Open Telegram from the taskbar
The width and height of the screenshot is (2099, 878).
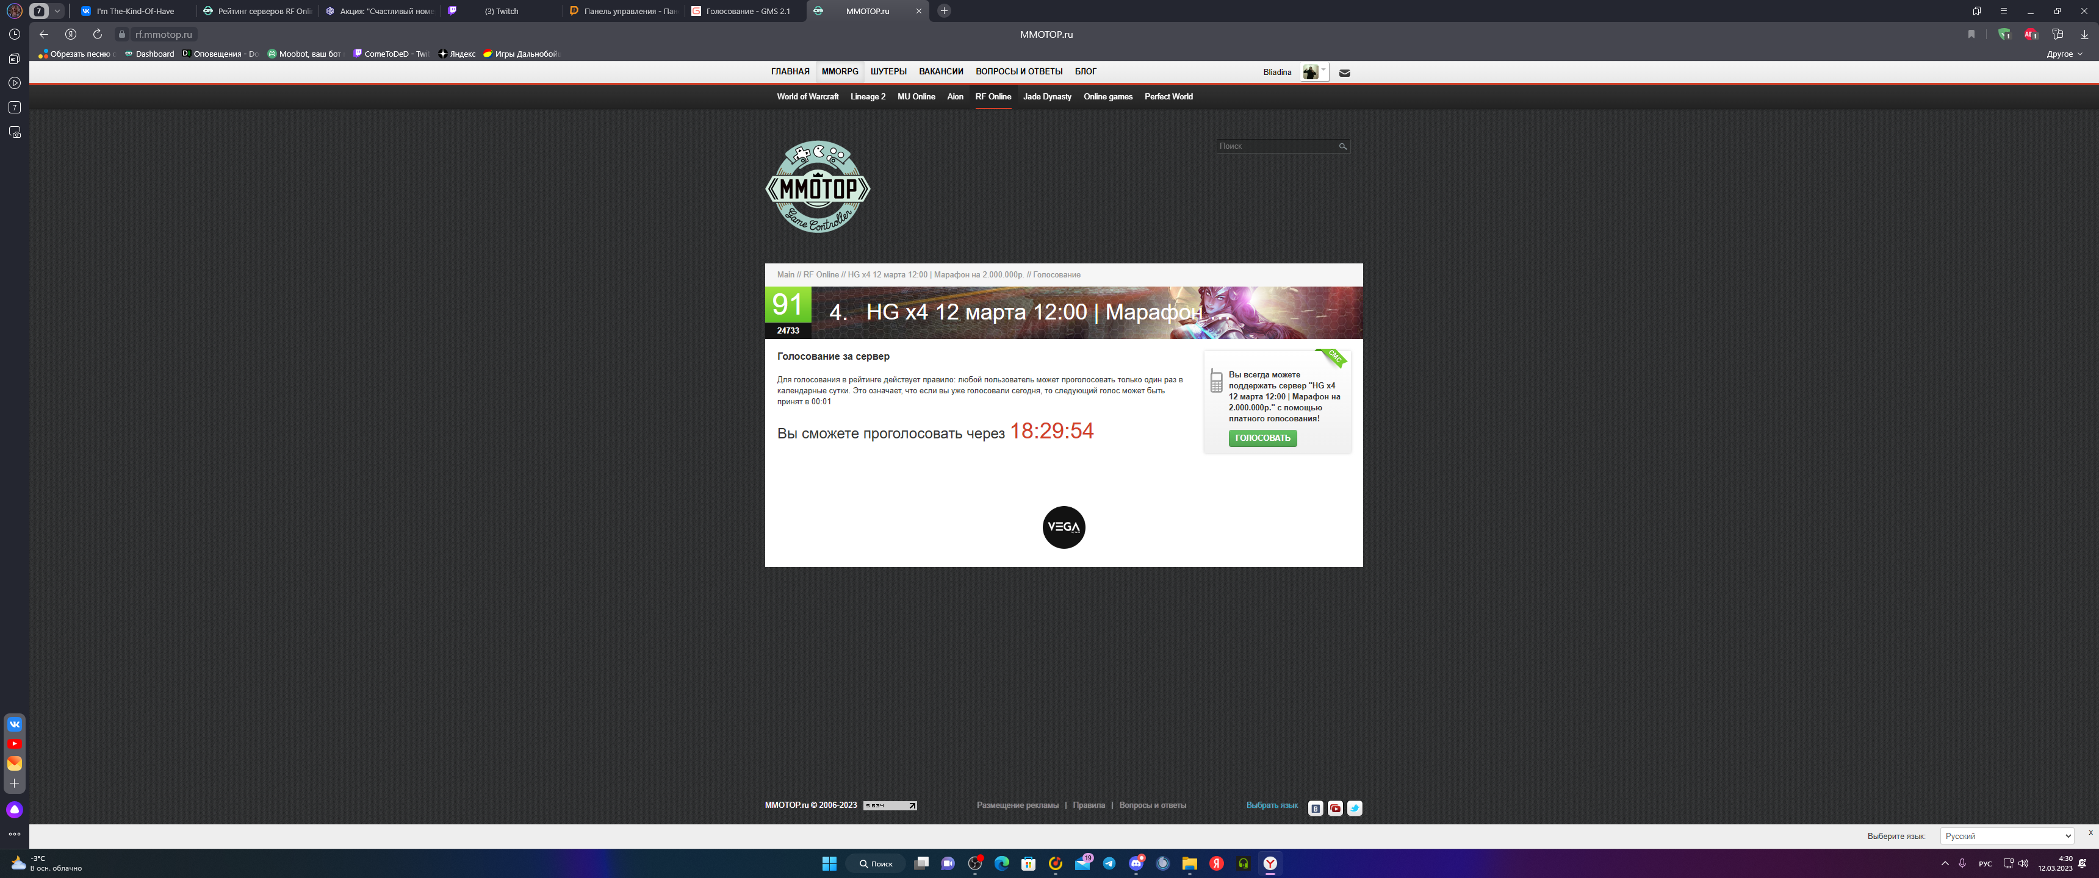1109,863
